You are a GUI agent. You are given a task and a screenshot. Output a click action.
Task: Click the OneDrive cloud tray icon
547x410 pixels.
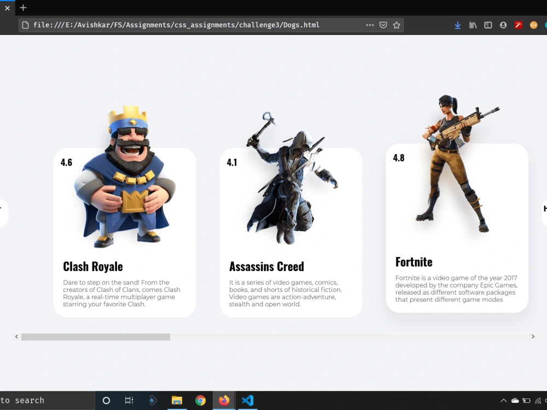(515, 401)
